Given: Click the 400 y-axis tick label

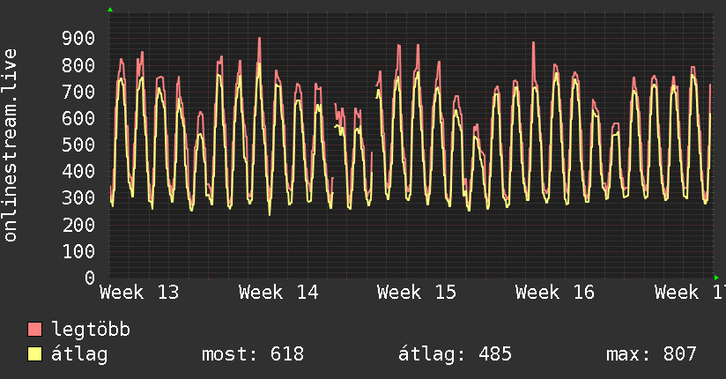Looking at the screenshot, I should pyautogui.click(x=78, y=172).
